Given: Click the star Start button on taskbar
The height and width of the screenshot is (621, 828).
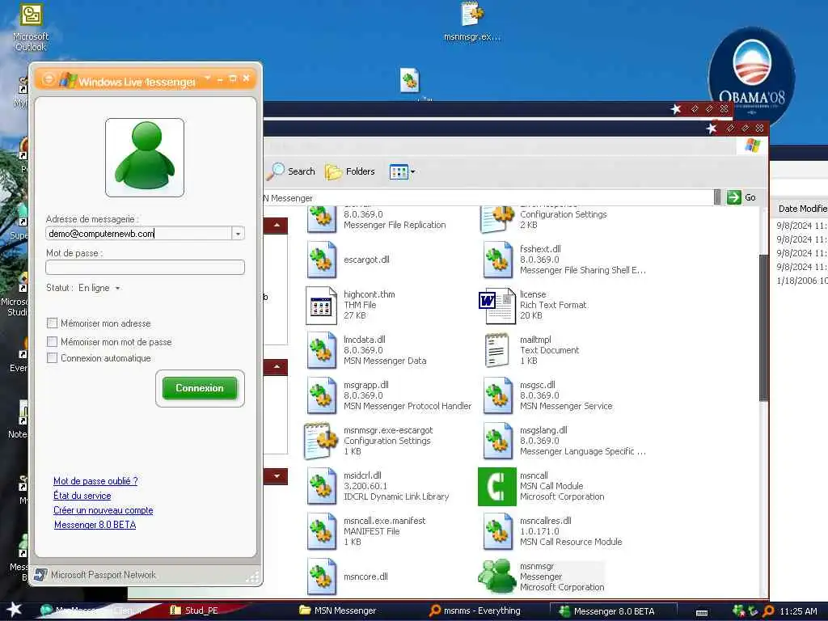Looking at the screenshot, I should 14,610.
